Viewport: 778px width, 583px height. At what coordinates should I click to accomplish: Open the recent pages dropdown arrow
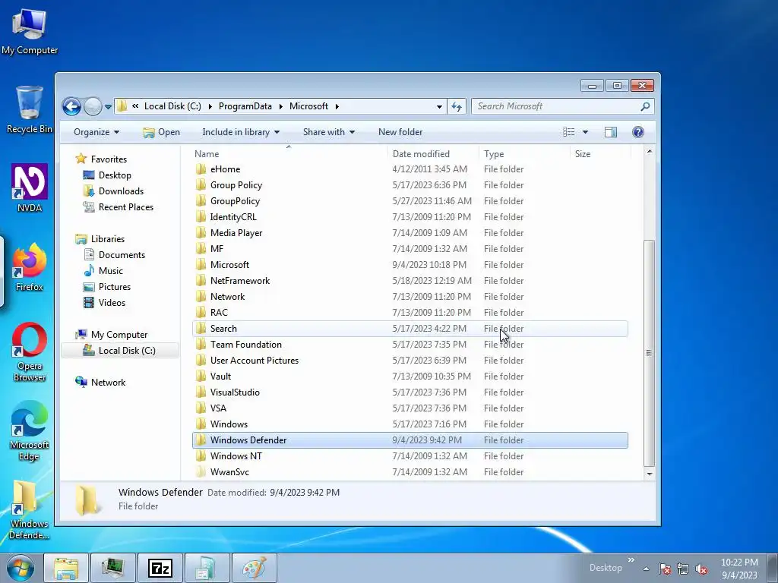coord(108,106)
